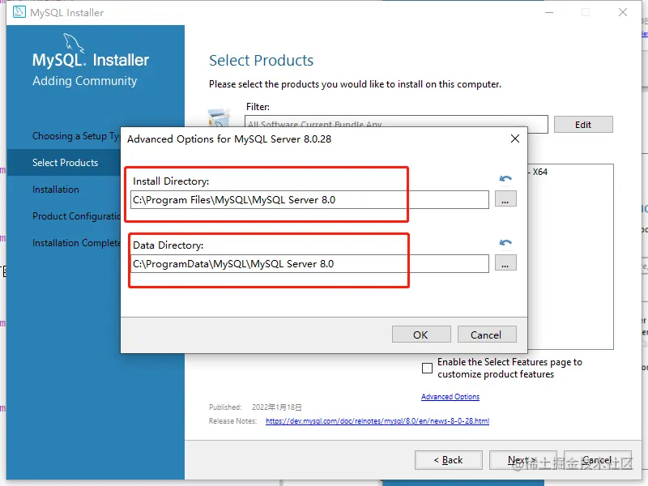Cancel the Advanced Options dialog
Viewport: 648px width, 486px height.
coord(487,335)
